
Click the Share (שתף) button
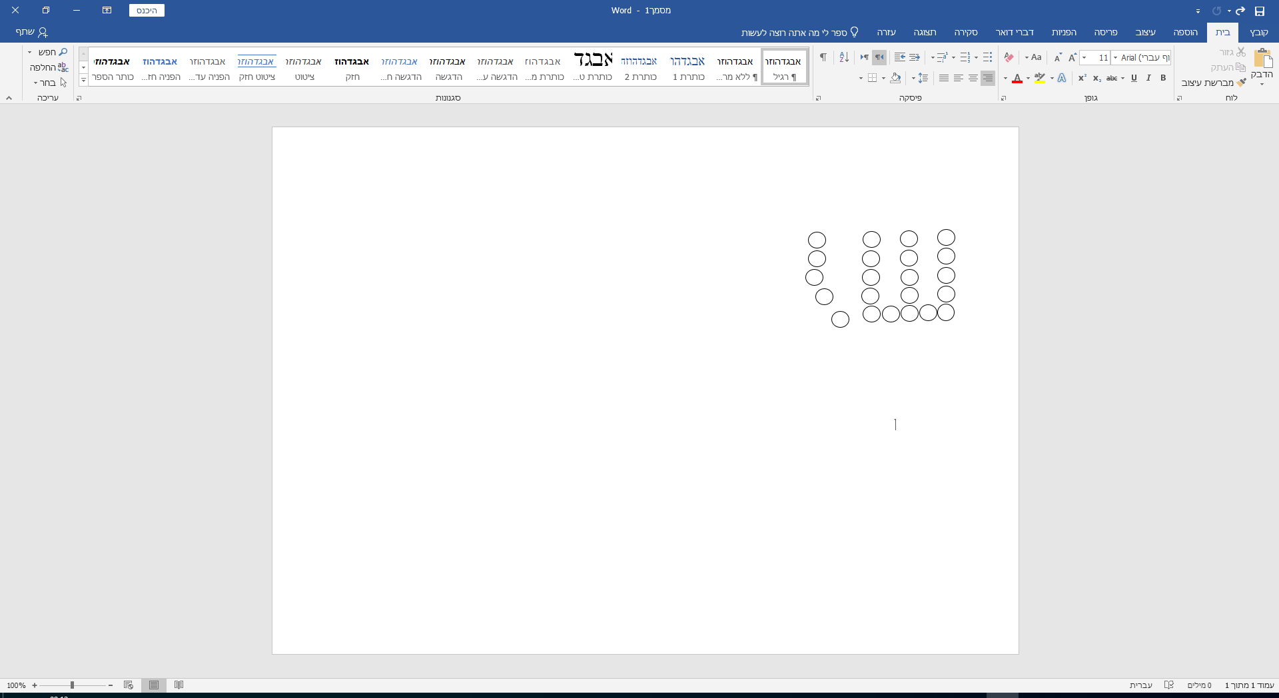point(32,32)
